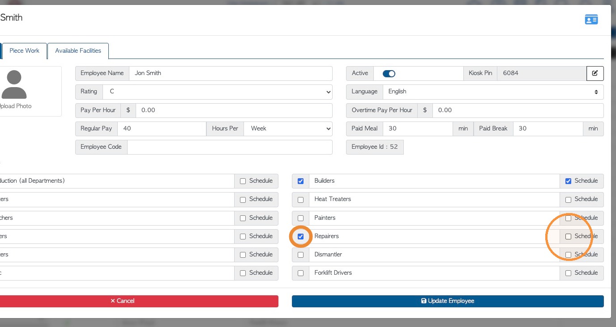Click the Employee Id : 52 label
Screen dimensions: 616x327
pos(375,147)
